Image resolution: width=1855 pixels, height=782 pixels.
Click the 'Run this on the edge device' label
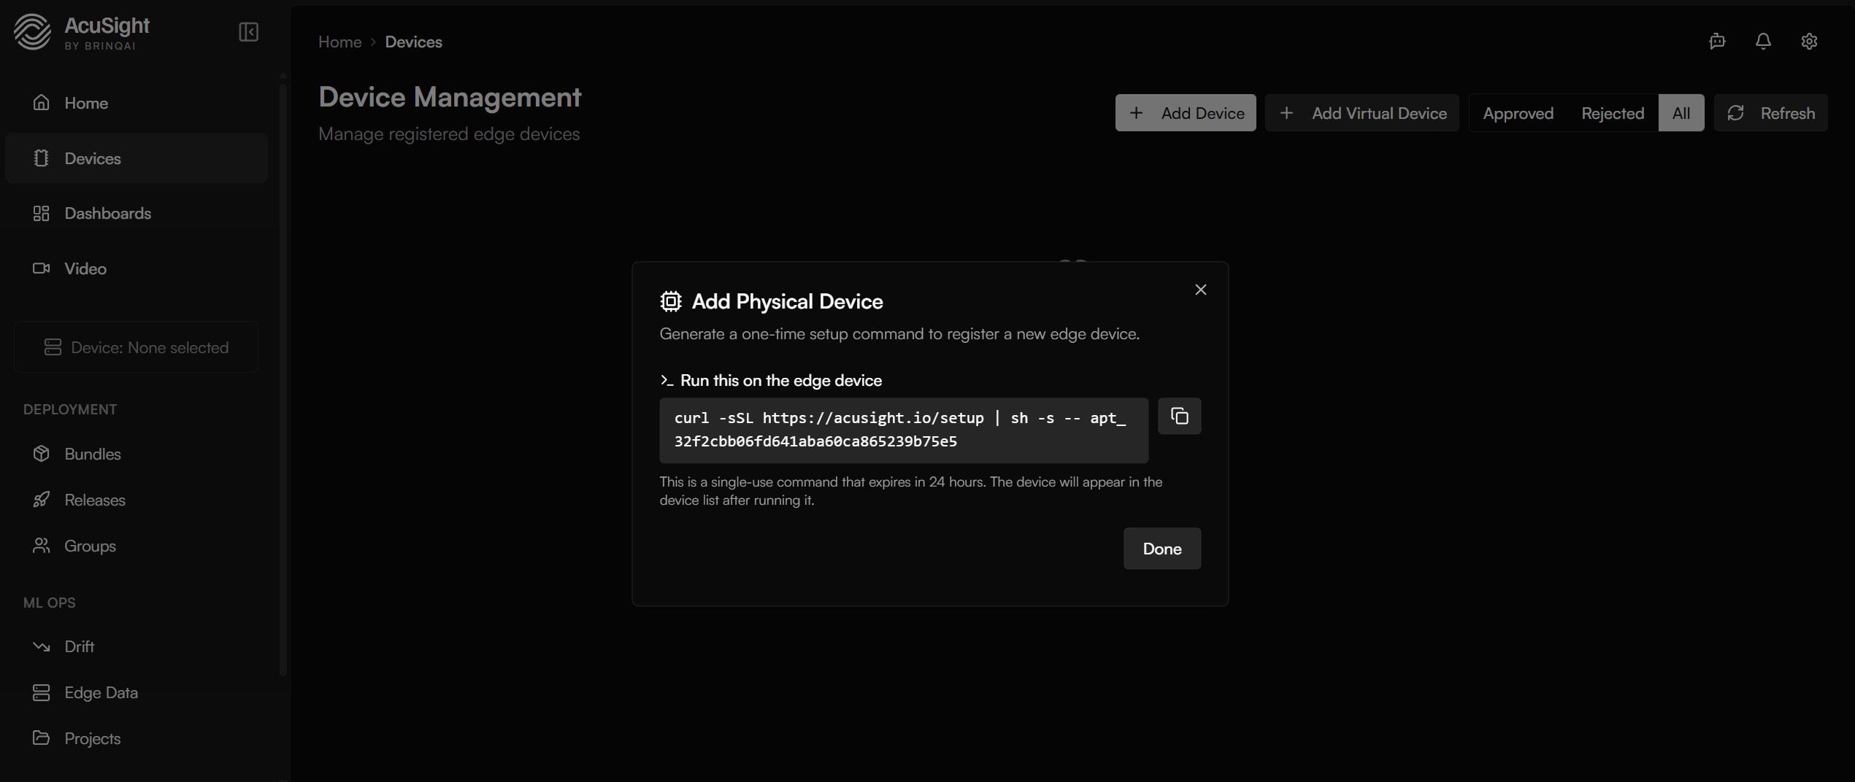coord(780,380)
